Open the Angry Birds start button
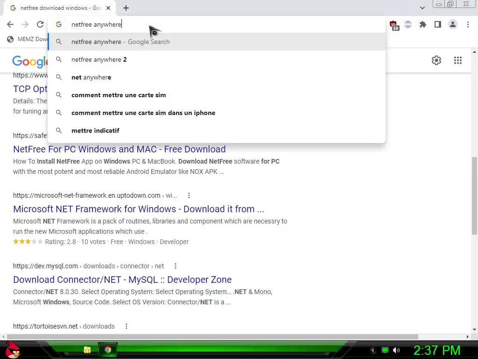 (x=13, y=350)
